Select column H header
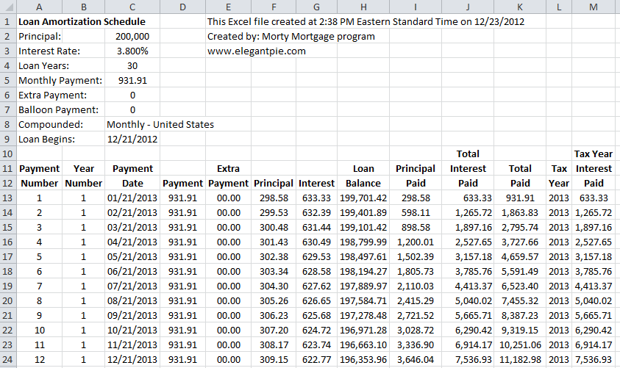This screenshot has width=620, height=368. point(363,7)
